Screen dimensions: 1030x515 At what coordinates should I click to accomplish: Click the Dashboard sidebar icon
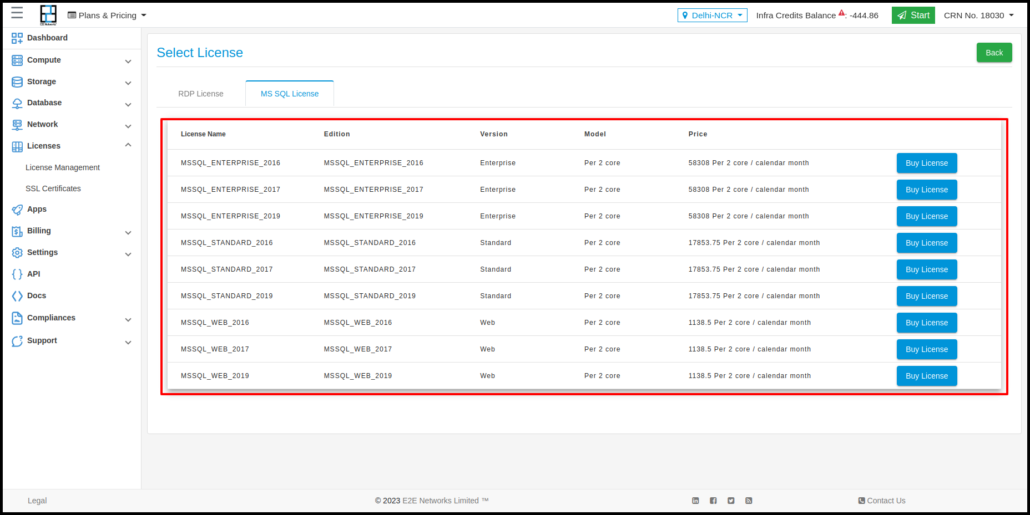click(x=17, y=38)
